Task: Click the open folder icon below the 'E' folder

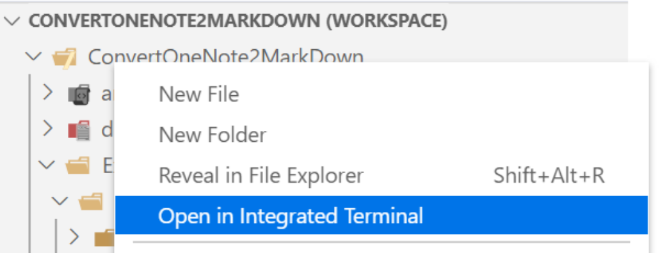Action: [x=91, y=201]
